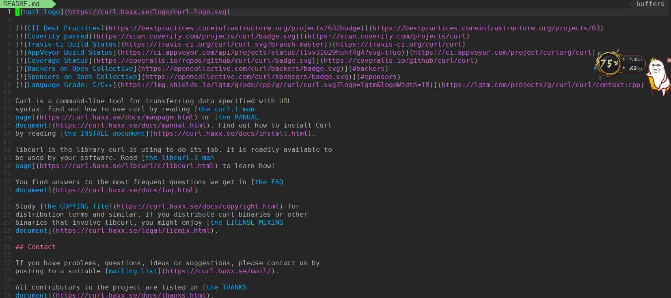
Task: Click the '## Contact' heading
Action: 36,247
